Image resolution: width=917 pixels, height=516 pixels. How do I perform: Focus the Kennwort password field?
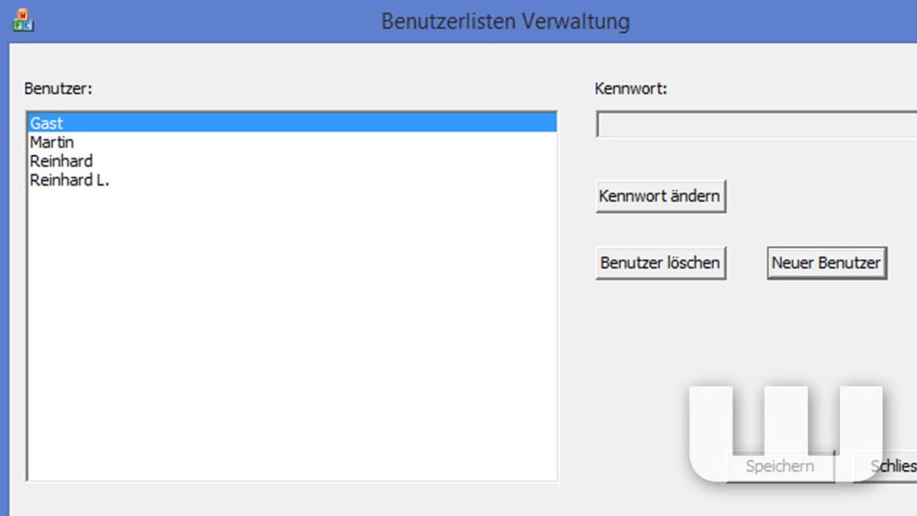[756, 124]
